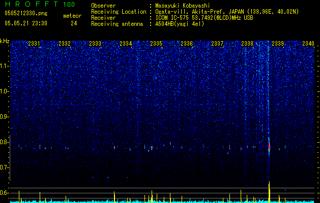Click the Receiving Location field label
This screenshot has height=203, width=320.
(119, 12)
